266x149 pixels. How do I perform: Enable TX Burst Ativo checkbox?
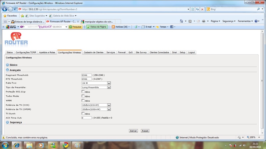coord(83,113)
